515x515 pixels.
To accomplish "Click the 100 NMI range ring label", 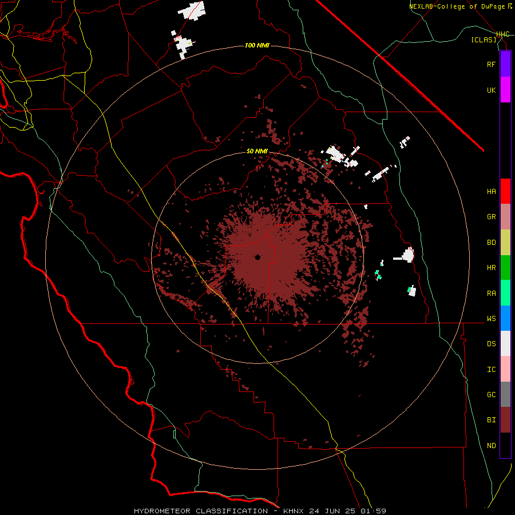I will (x=257, y=45).
